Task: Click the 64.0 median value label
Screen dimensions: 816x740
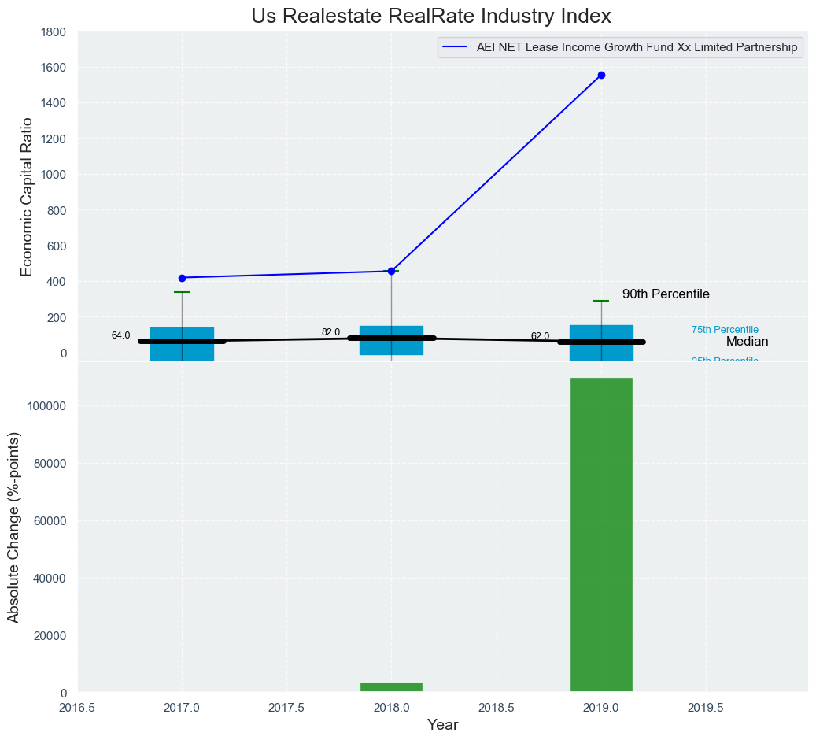Action: pyautogui.click(x=120, y=335)
